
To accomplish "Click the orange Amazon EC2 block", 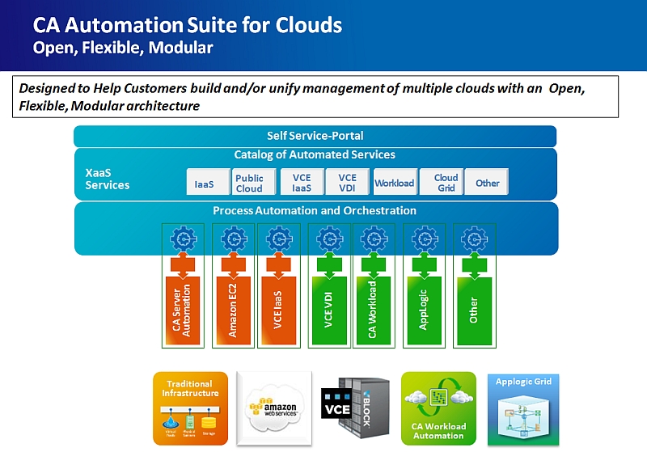I will pyautogui.click(x=234, y=311).
